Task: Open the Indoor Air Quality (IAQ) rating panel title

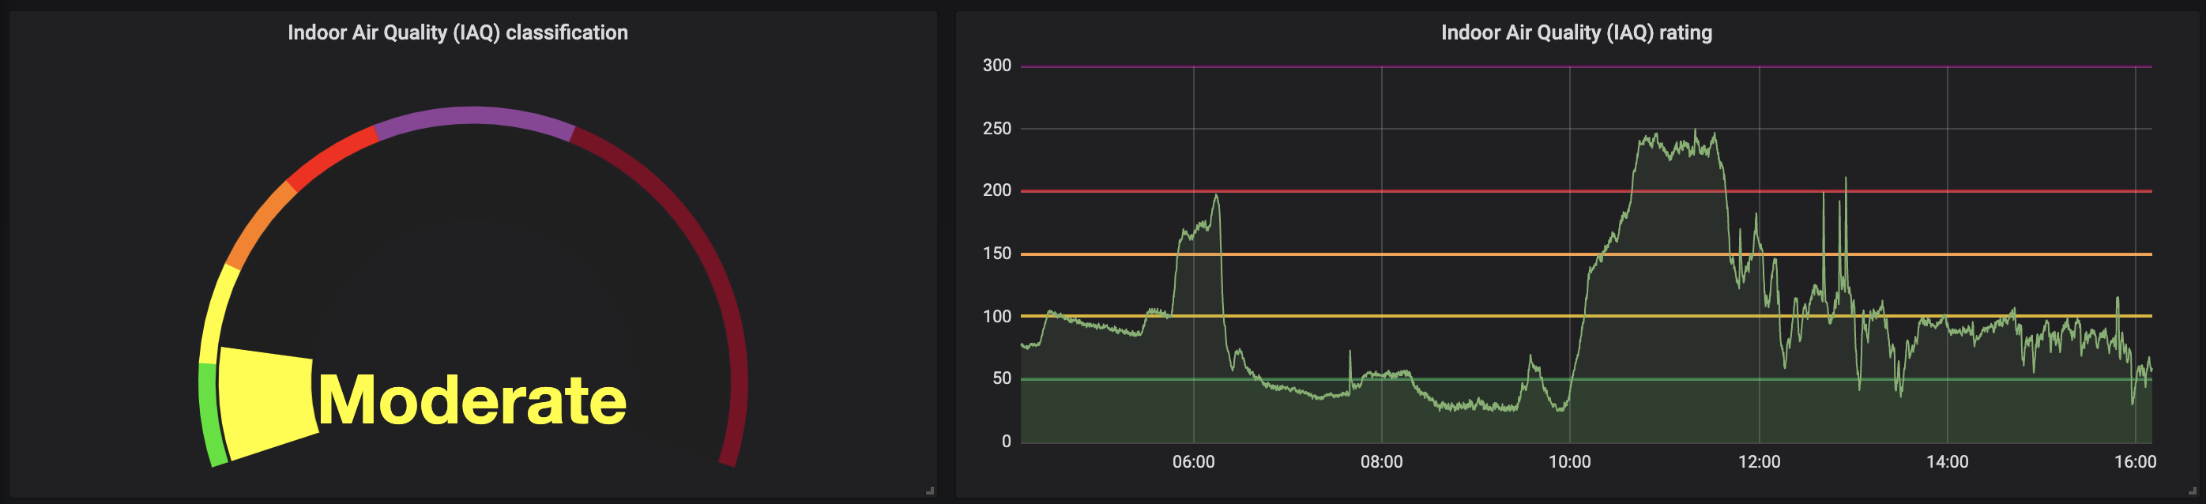Action: (1575, 32)
